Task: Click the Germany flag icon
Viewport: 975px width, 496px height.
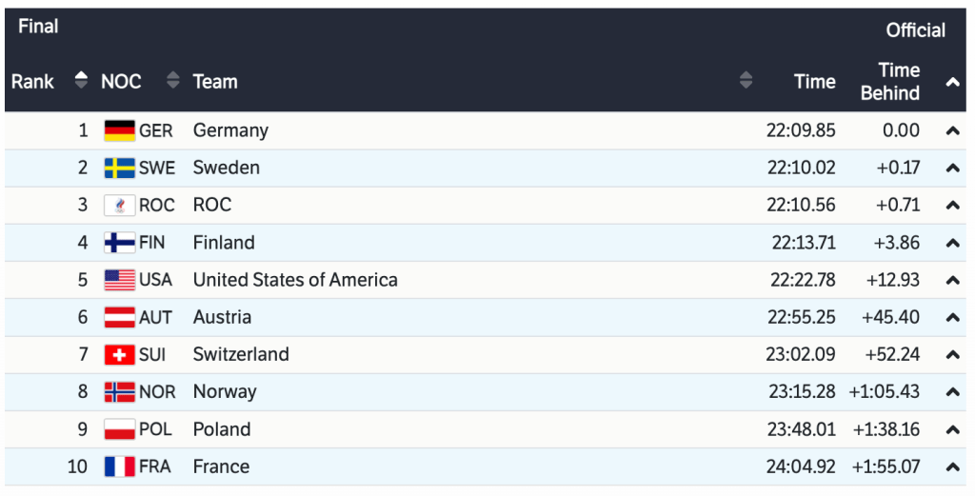Action: [120, 130]
